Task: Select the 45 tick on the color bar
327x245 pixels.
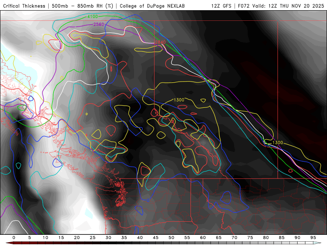Action: [x=156, y=238]
